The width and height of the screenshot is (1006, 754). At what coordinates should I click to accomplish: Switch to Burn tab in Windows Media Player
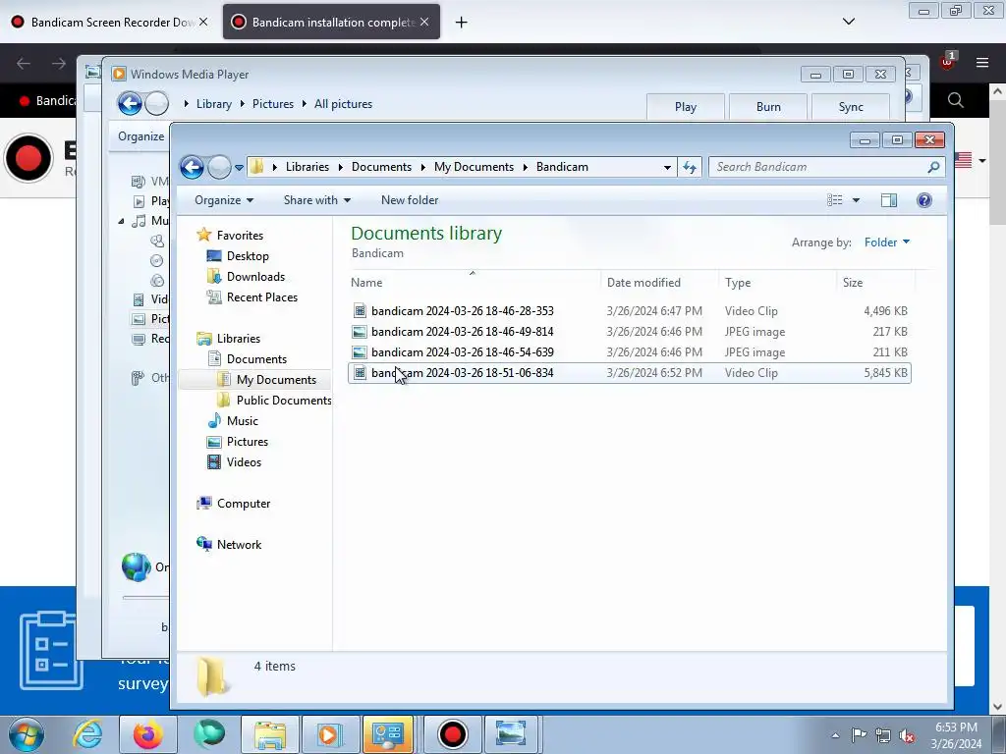[768, 107]
